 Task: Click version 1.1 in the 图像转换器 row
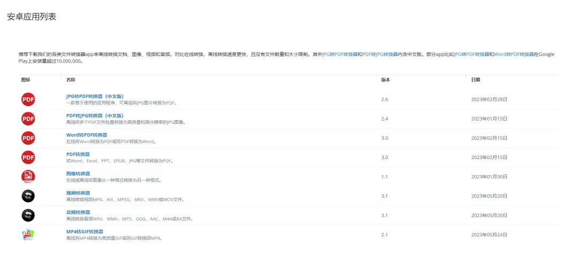[x=384, y=177]
